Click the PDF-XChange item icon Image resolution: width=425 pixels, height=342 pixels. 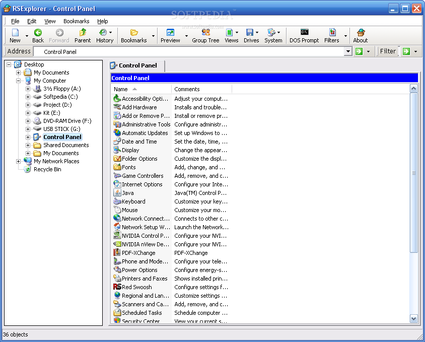click(x=117, y=252)
